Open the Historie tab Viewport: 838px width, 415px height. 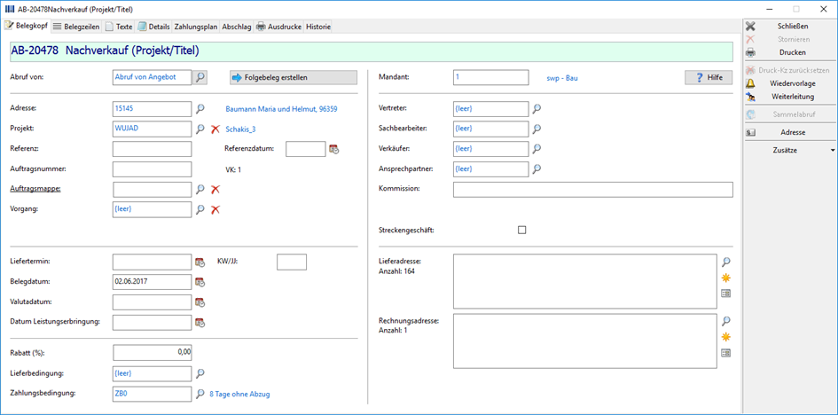point(317,27)
